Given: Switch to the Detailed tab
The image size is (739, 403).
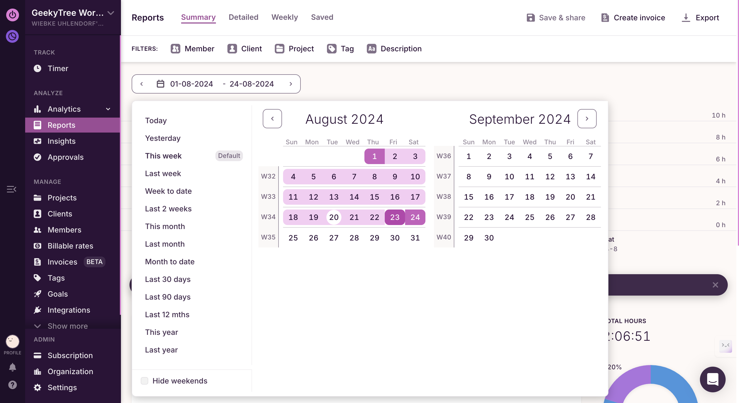Looking at the screenshot, I should tap(243, 17).
